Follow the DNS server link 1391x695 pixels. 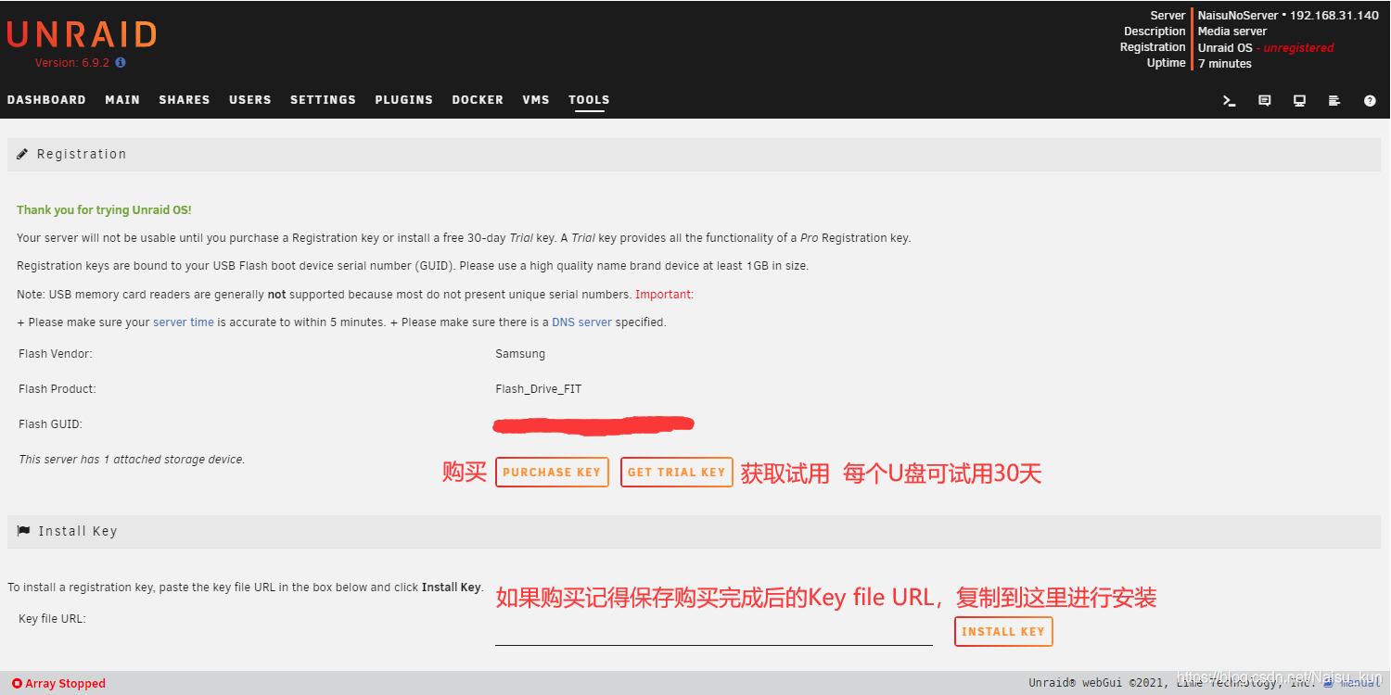pos(582,322)
